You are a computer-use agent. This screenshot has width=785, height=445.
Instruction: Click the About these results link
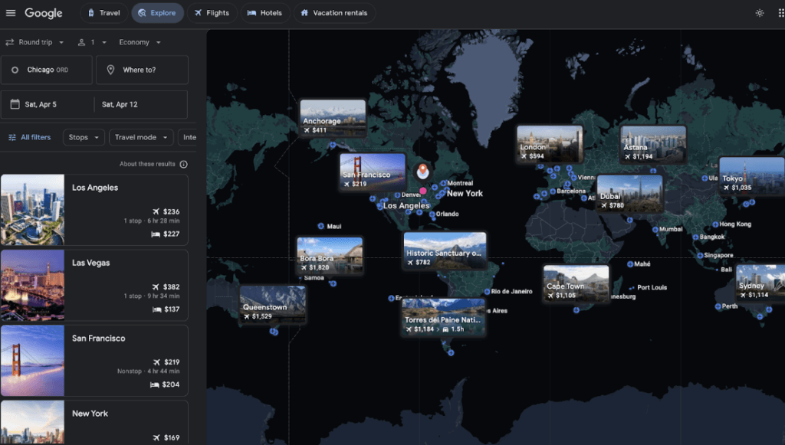[147, 164]
